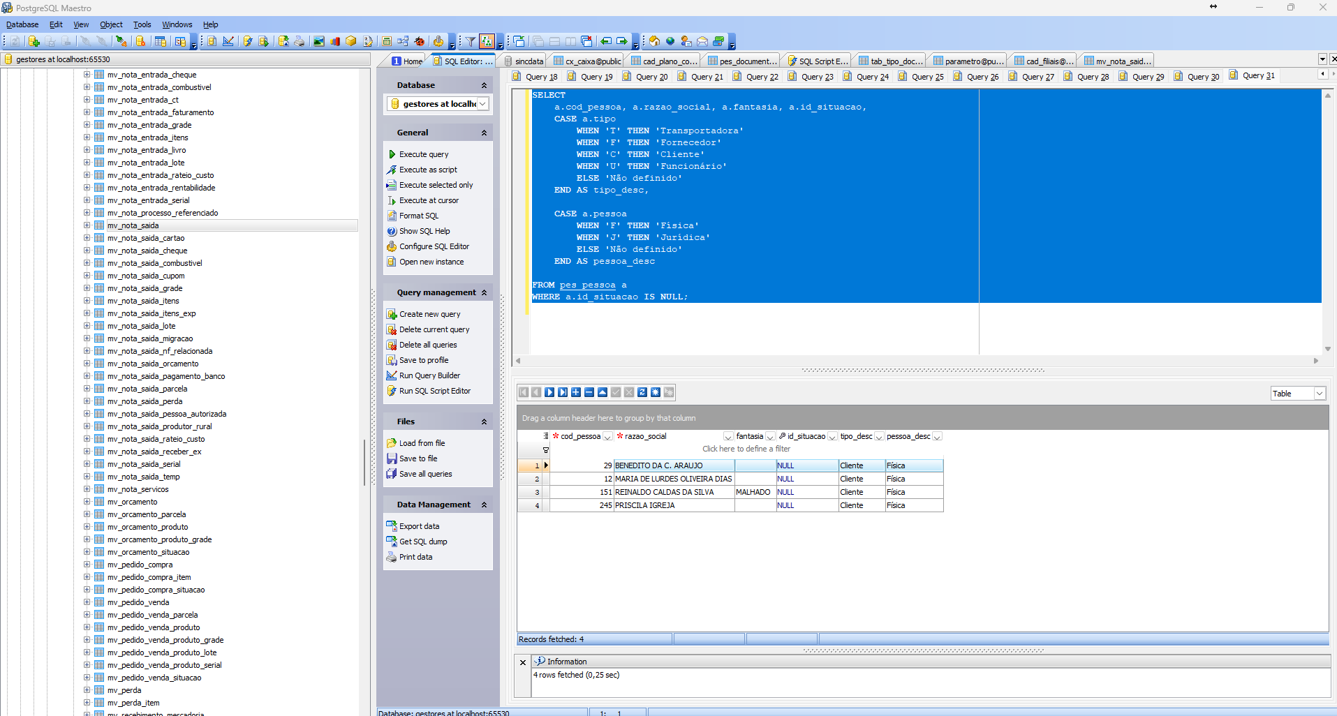Insert record using the plus navigator button
The width and height of the screenshot is (1337, 716).
point(576,393)
